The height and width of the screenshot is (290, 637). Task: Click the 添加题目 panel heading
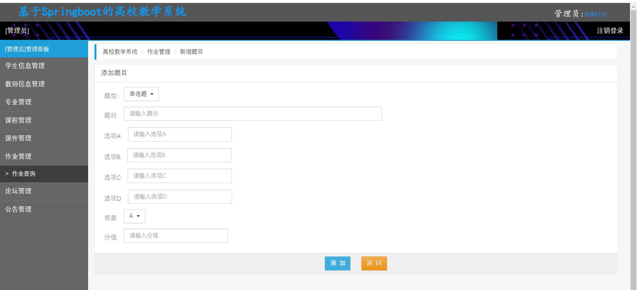point(114,73)
